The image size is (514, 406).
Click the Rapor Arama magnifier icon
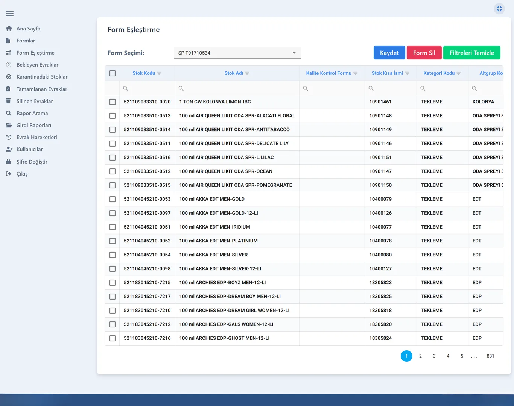(x=9, y=113)
